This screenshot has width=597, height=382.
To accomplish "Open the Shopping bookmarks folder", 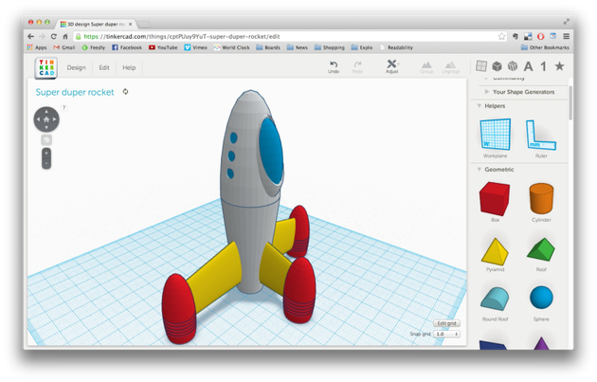I will click(x=330, y=47).
